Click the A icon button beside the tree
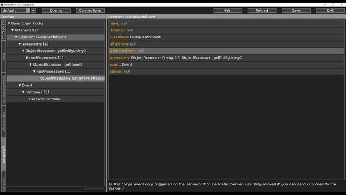This screenshot has width=346, height=195. click(x=3, y=32)
